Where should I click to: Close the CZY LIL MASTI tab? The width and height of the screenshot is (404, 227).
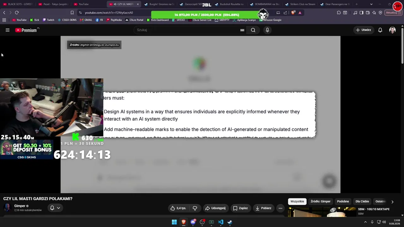tap(138, 4)
